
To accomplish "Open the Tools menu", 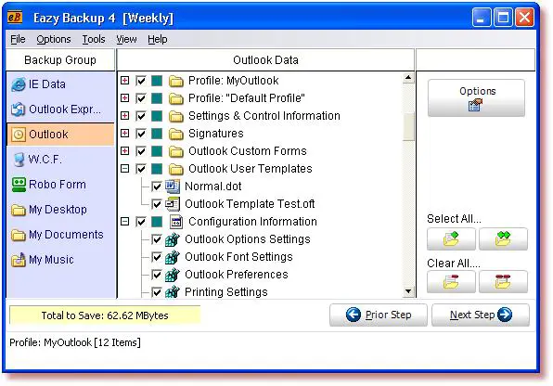I will [x=94, y=39].
